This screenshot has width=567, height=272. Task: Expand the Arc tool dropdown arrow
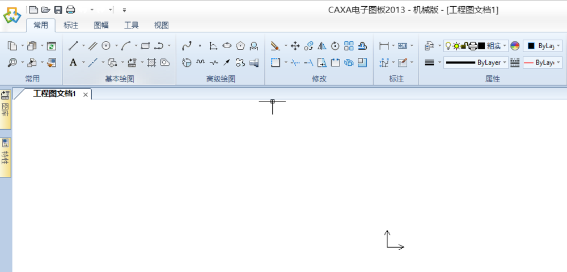(136, 46)
